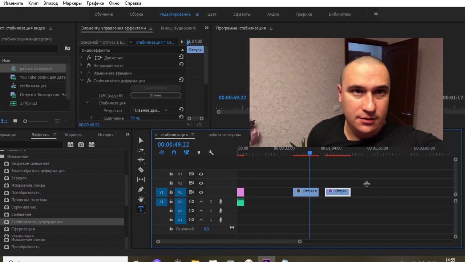Solo audio track A3

pyautogui.click(x=211, y=220)
